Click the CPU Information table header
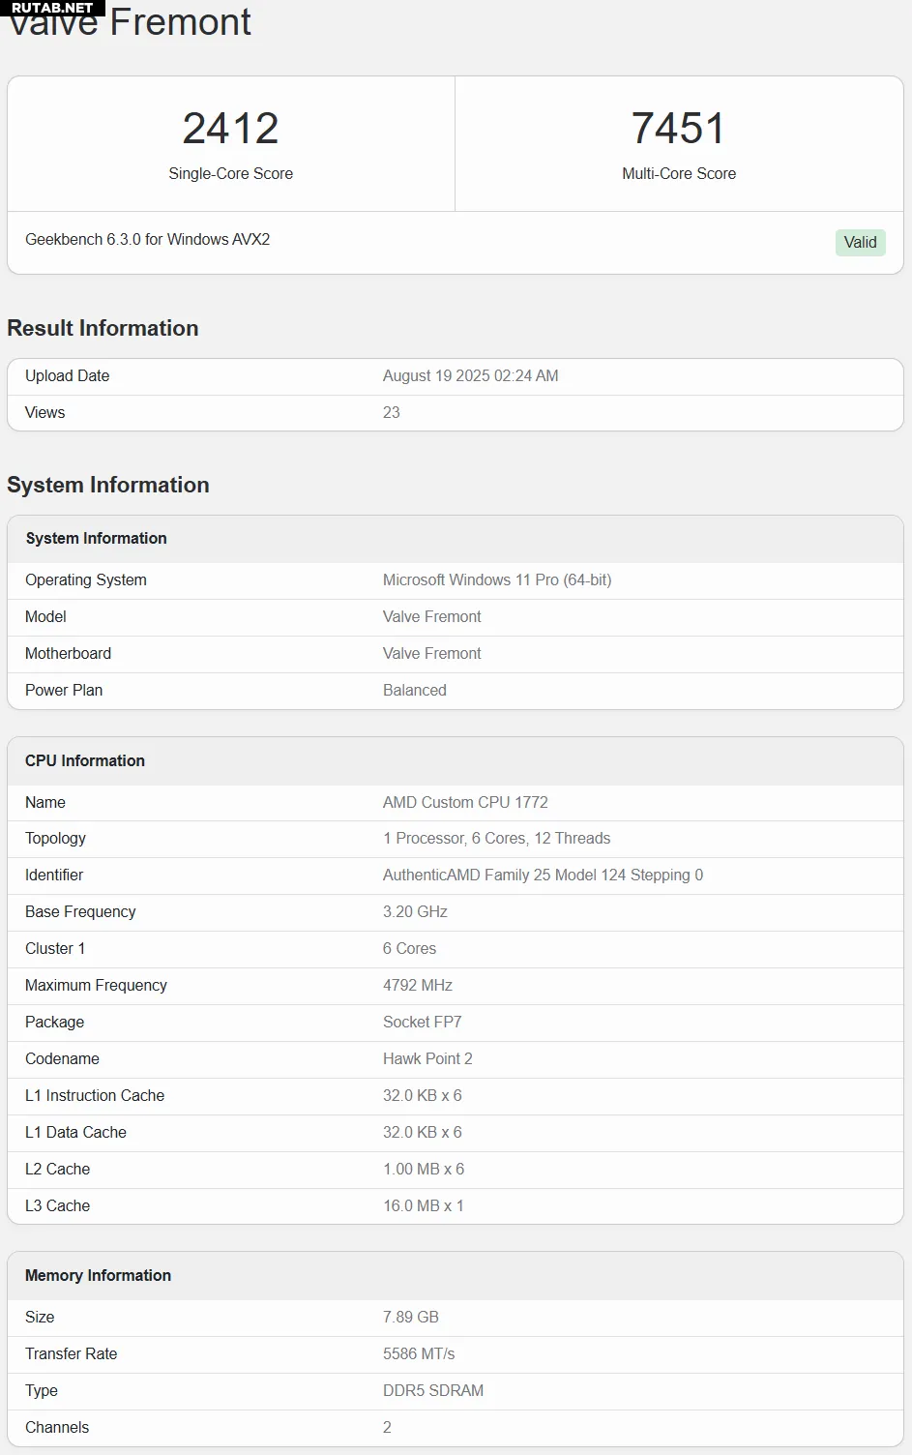This screenshot has width=912, height=1455. 456,760
